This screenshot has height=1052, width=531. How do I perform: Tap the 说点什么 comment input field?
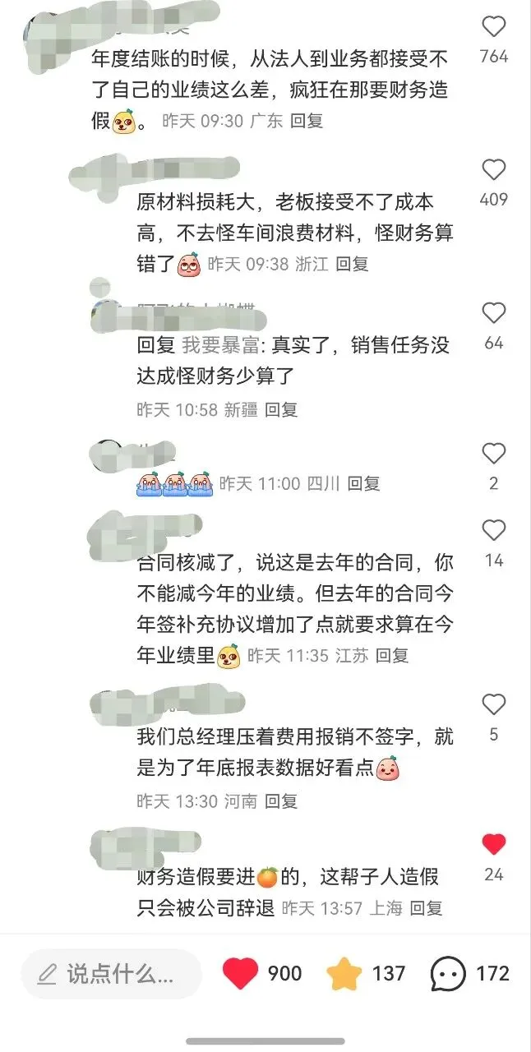pos(111,974)
